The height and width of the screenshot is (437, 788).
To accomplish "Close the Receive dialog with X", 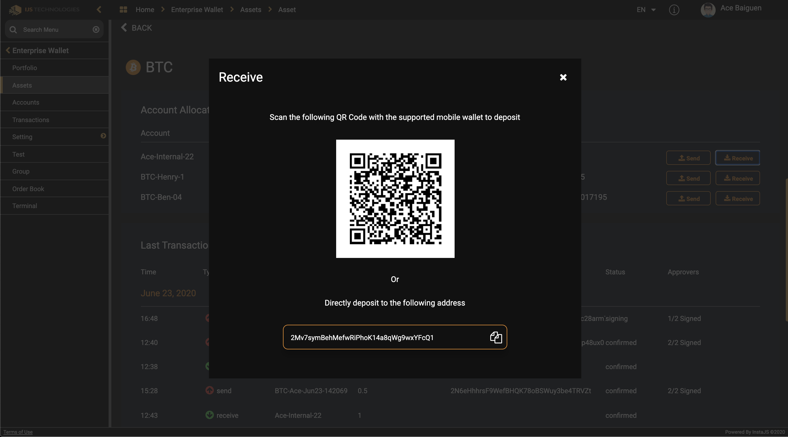I will (x=563, y=77).
